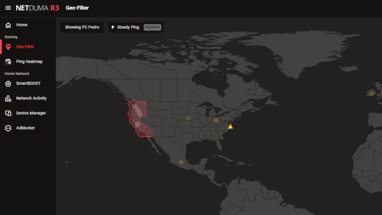Click the SmartBOOST pentagon icon
The image size is (382, 215).
click(x=8, y=83)
